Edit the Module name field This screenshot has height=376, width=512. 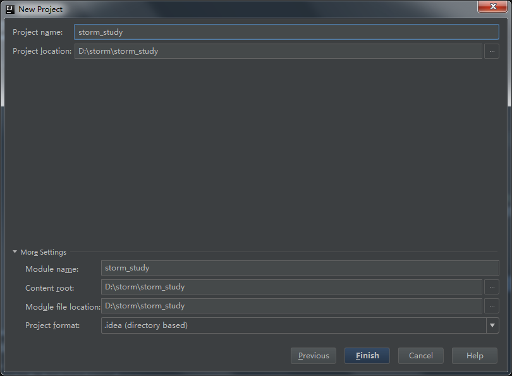pos(300,268)
